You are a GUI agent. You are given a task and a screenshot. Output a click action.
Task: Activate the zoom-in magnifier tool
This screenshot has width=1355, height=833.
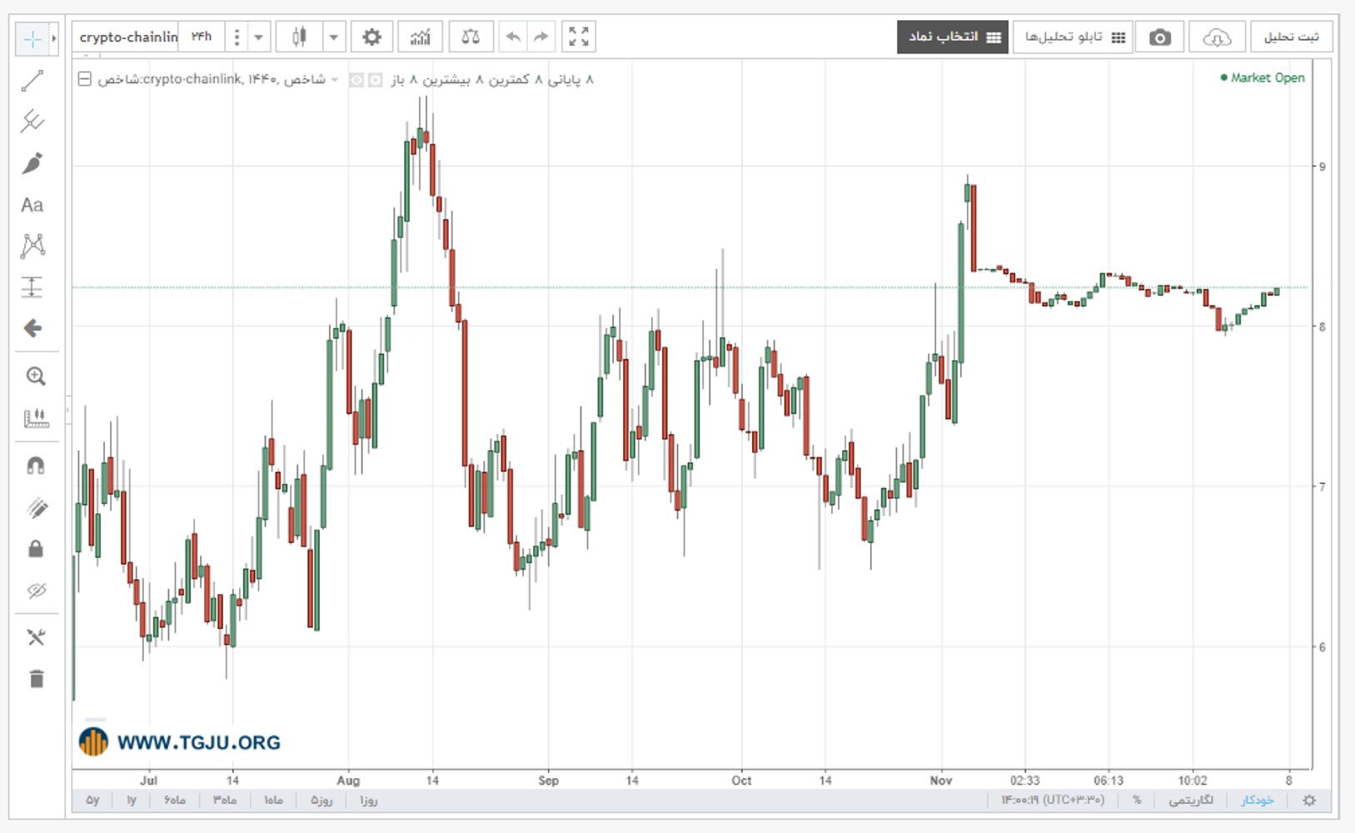[35, 377]
